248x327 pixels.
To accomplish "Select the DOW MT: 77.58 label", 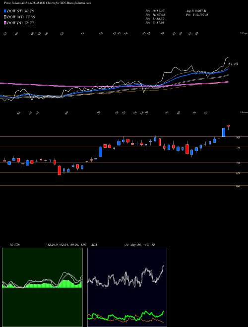I will pyautogui.click(x=21, y=17).
